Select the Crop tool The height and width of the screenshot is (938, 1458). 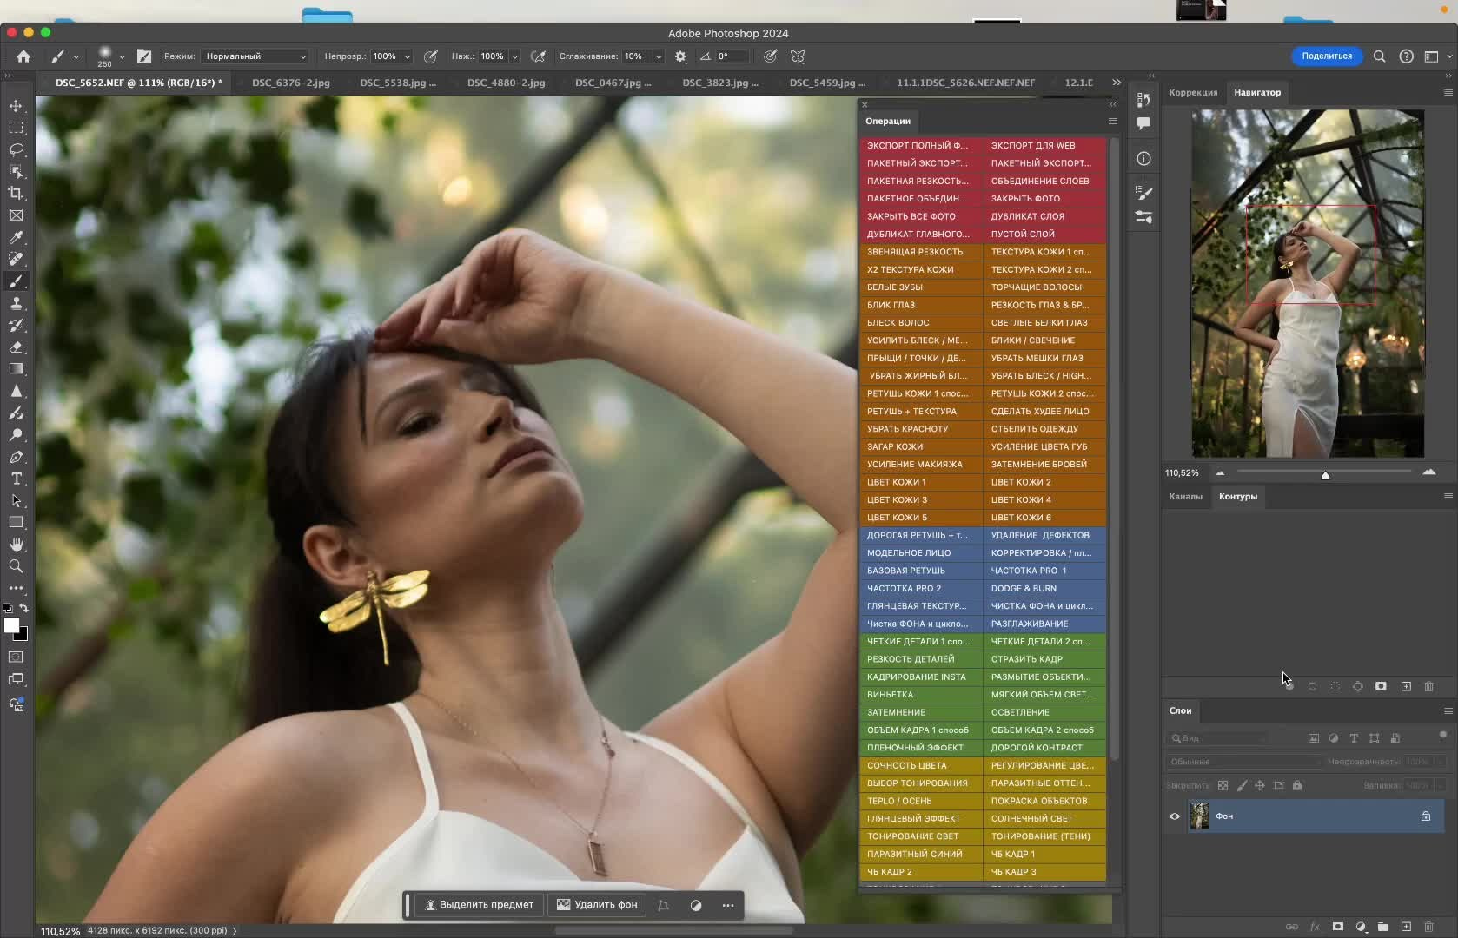click(16, 194)
